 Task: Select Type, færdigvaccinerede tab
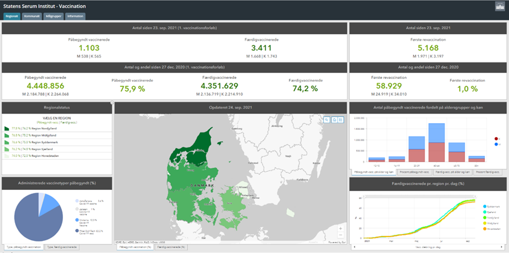click(62, 248)
